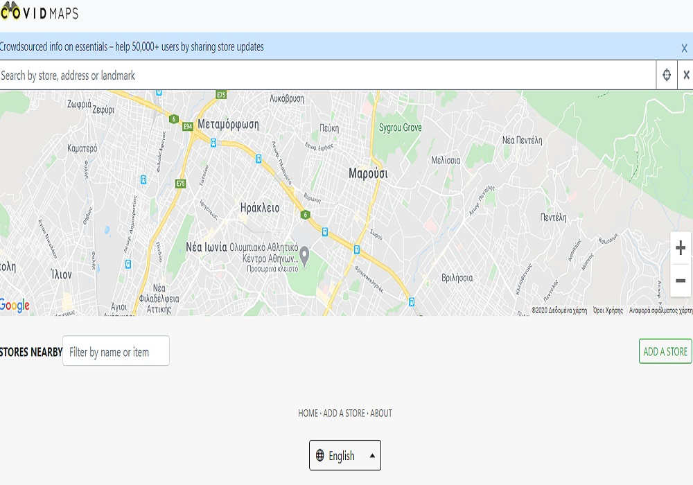Open the CovidMaps logo home link
Image resolution: width=693 pixels, height=485 pixels.
click(40, 12)
